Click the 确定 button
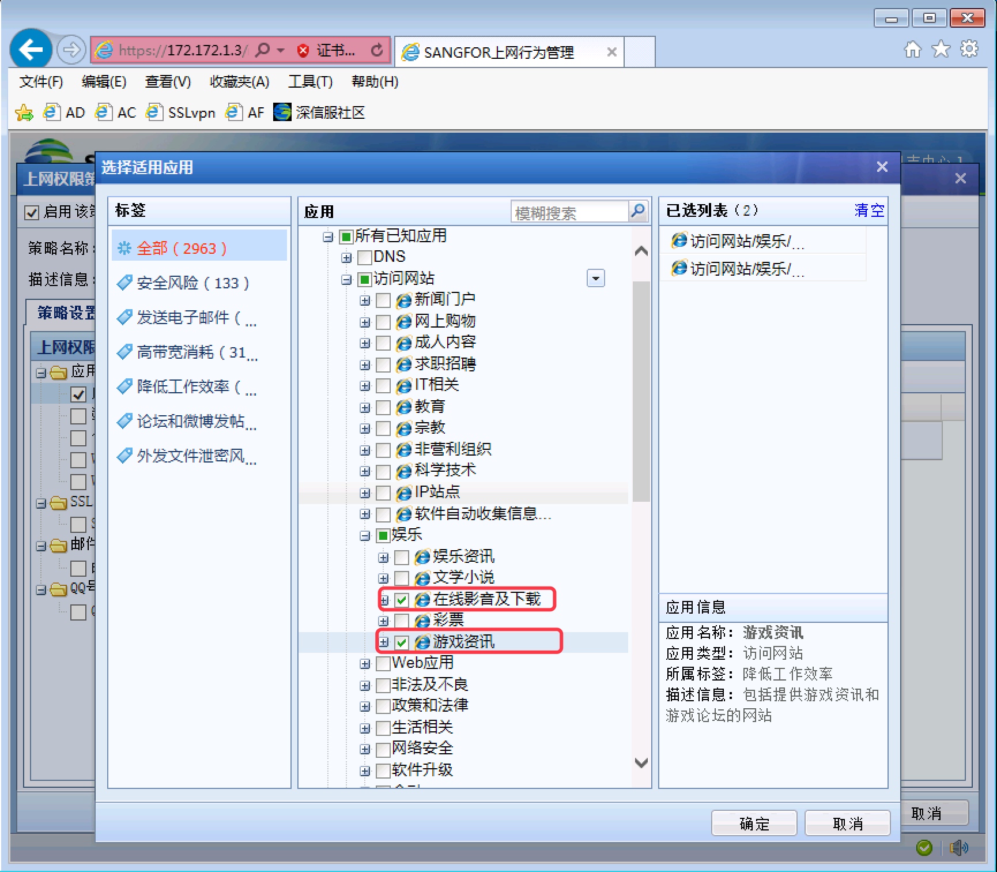The width and height of the screenshot is (997, 872). 754,823
